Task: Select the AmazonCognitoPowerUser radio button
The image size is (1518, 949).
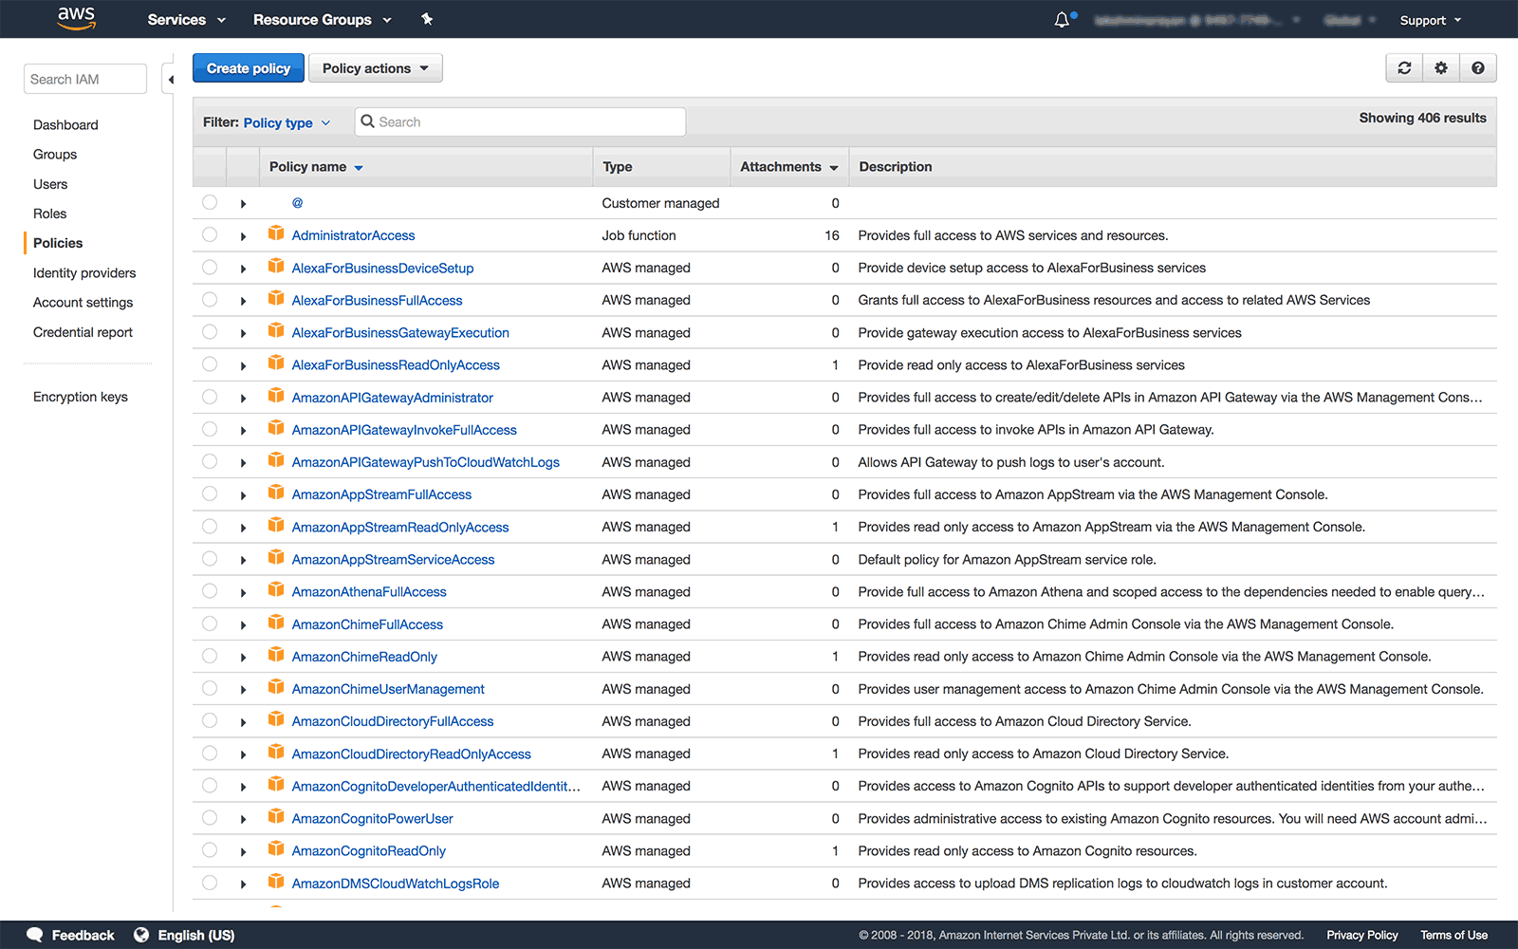Action: (209, 817)
